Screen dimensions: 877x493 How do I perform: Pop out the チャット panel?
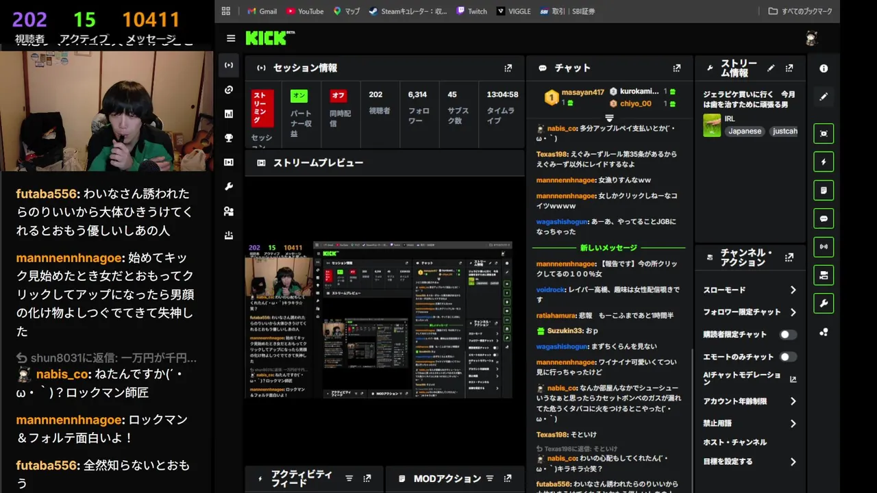click(677, 68)
